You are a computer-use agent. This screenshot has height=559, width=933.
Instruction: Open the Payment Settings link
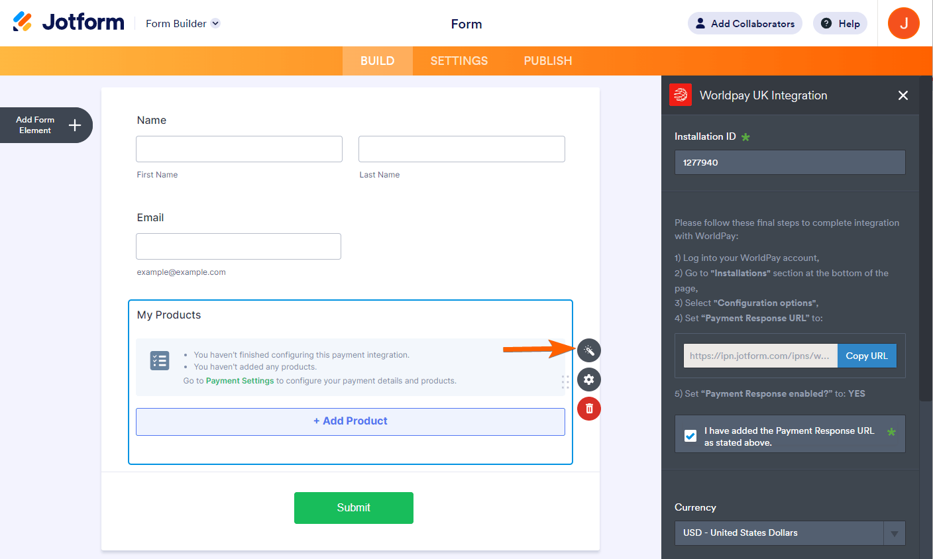[240, 381]
